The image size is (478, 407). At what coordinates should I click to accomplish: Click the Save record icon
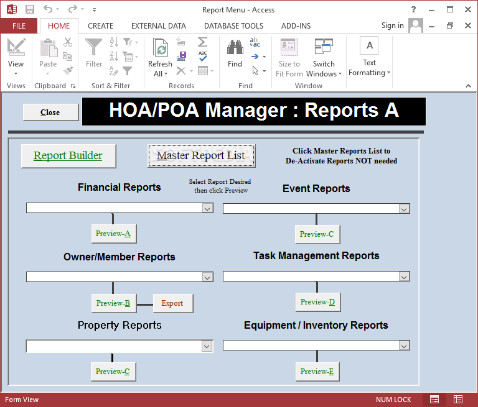[181, 57]
